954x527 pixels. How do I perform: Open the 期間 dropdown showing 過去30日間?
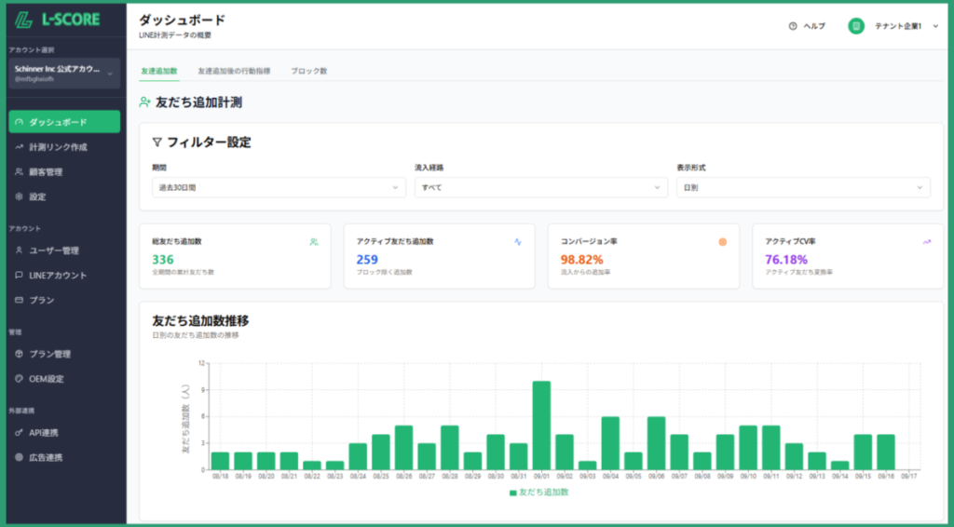click(279, 187)
